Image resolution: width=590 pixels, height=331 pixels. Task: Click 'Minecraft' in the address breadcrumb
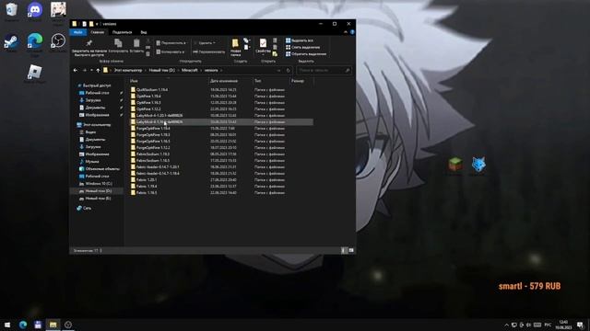point(190,70)
